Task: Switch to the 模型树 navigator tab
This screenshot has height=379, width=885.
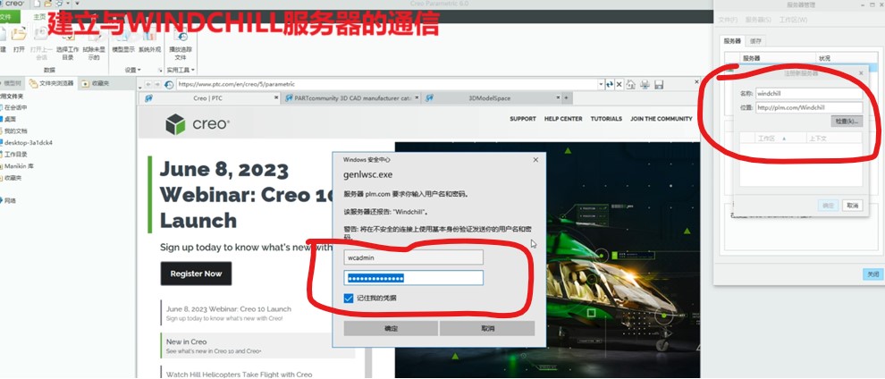Action: 12,83
